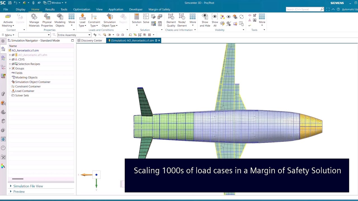Switch to the Results ribbon tab

tap(50, 9)
